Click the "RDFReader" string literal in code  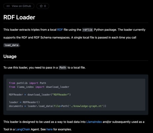click(x=61, y=95)
